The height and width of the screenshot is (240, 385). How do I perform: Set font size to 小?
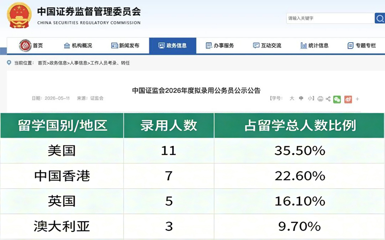tap(310, 98)
